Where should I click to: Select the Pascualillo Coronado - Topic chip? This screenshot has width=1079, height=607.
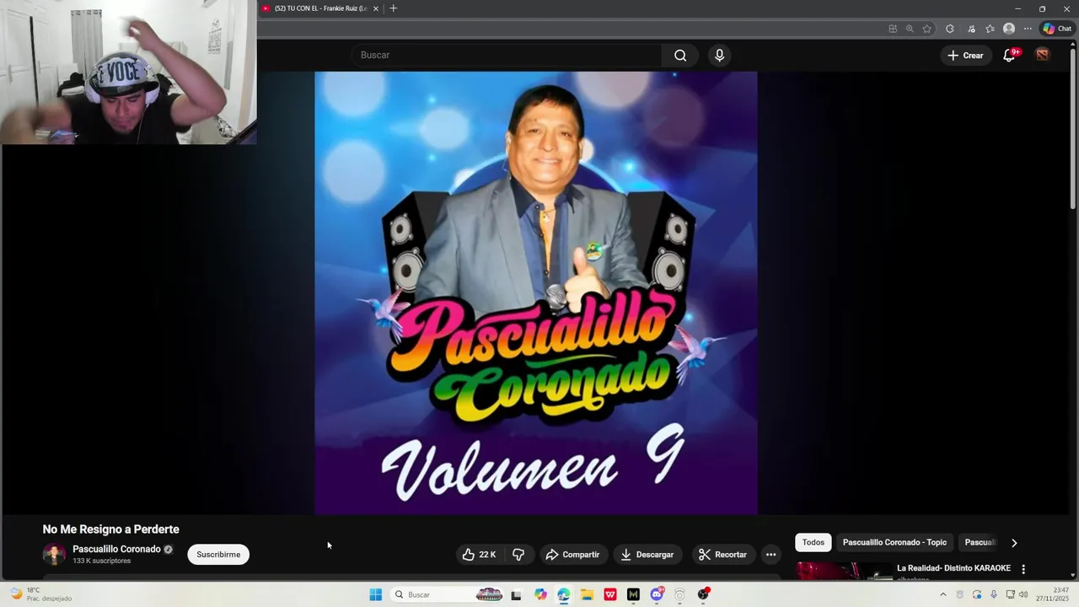point(894,543)
